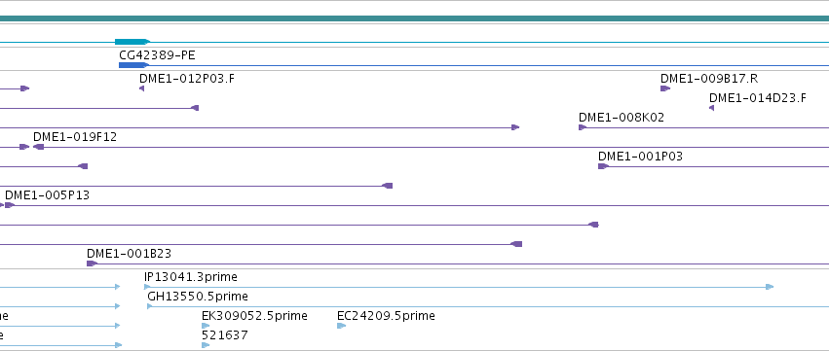Click the EK309052.5prime arrow marker

coord(206,326)
